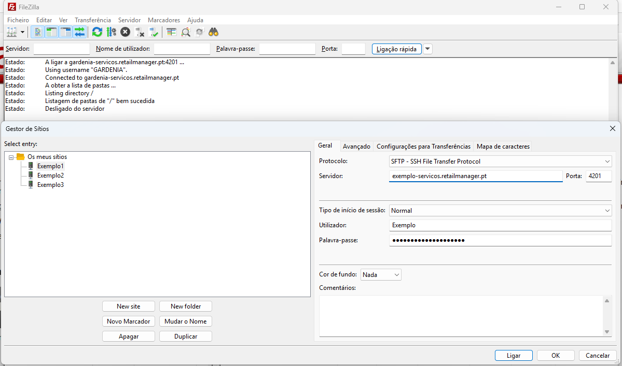The height and width of the screenshot is (366, 622).
Task: Select the Exemplo2 site entry
Action: point(50,175)
